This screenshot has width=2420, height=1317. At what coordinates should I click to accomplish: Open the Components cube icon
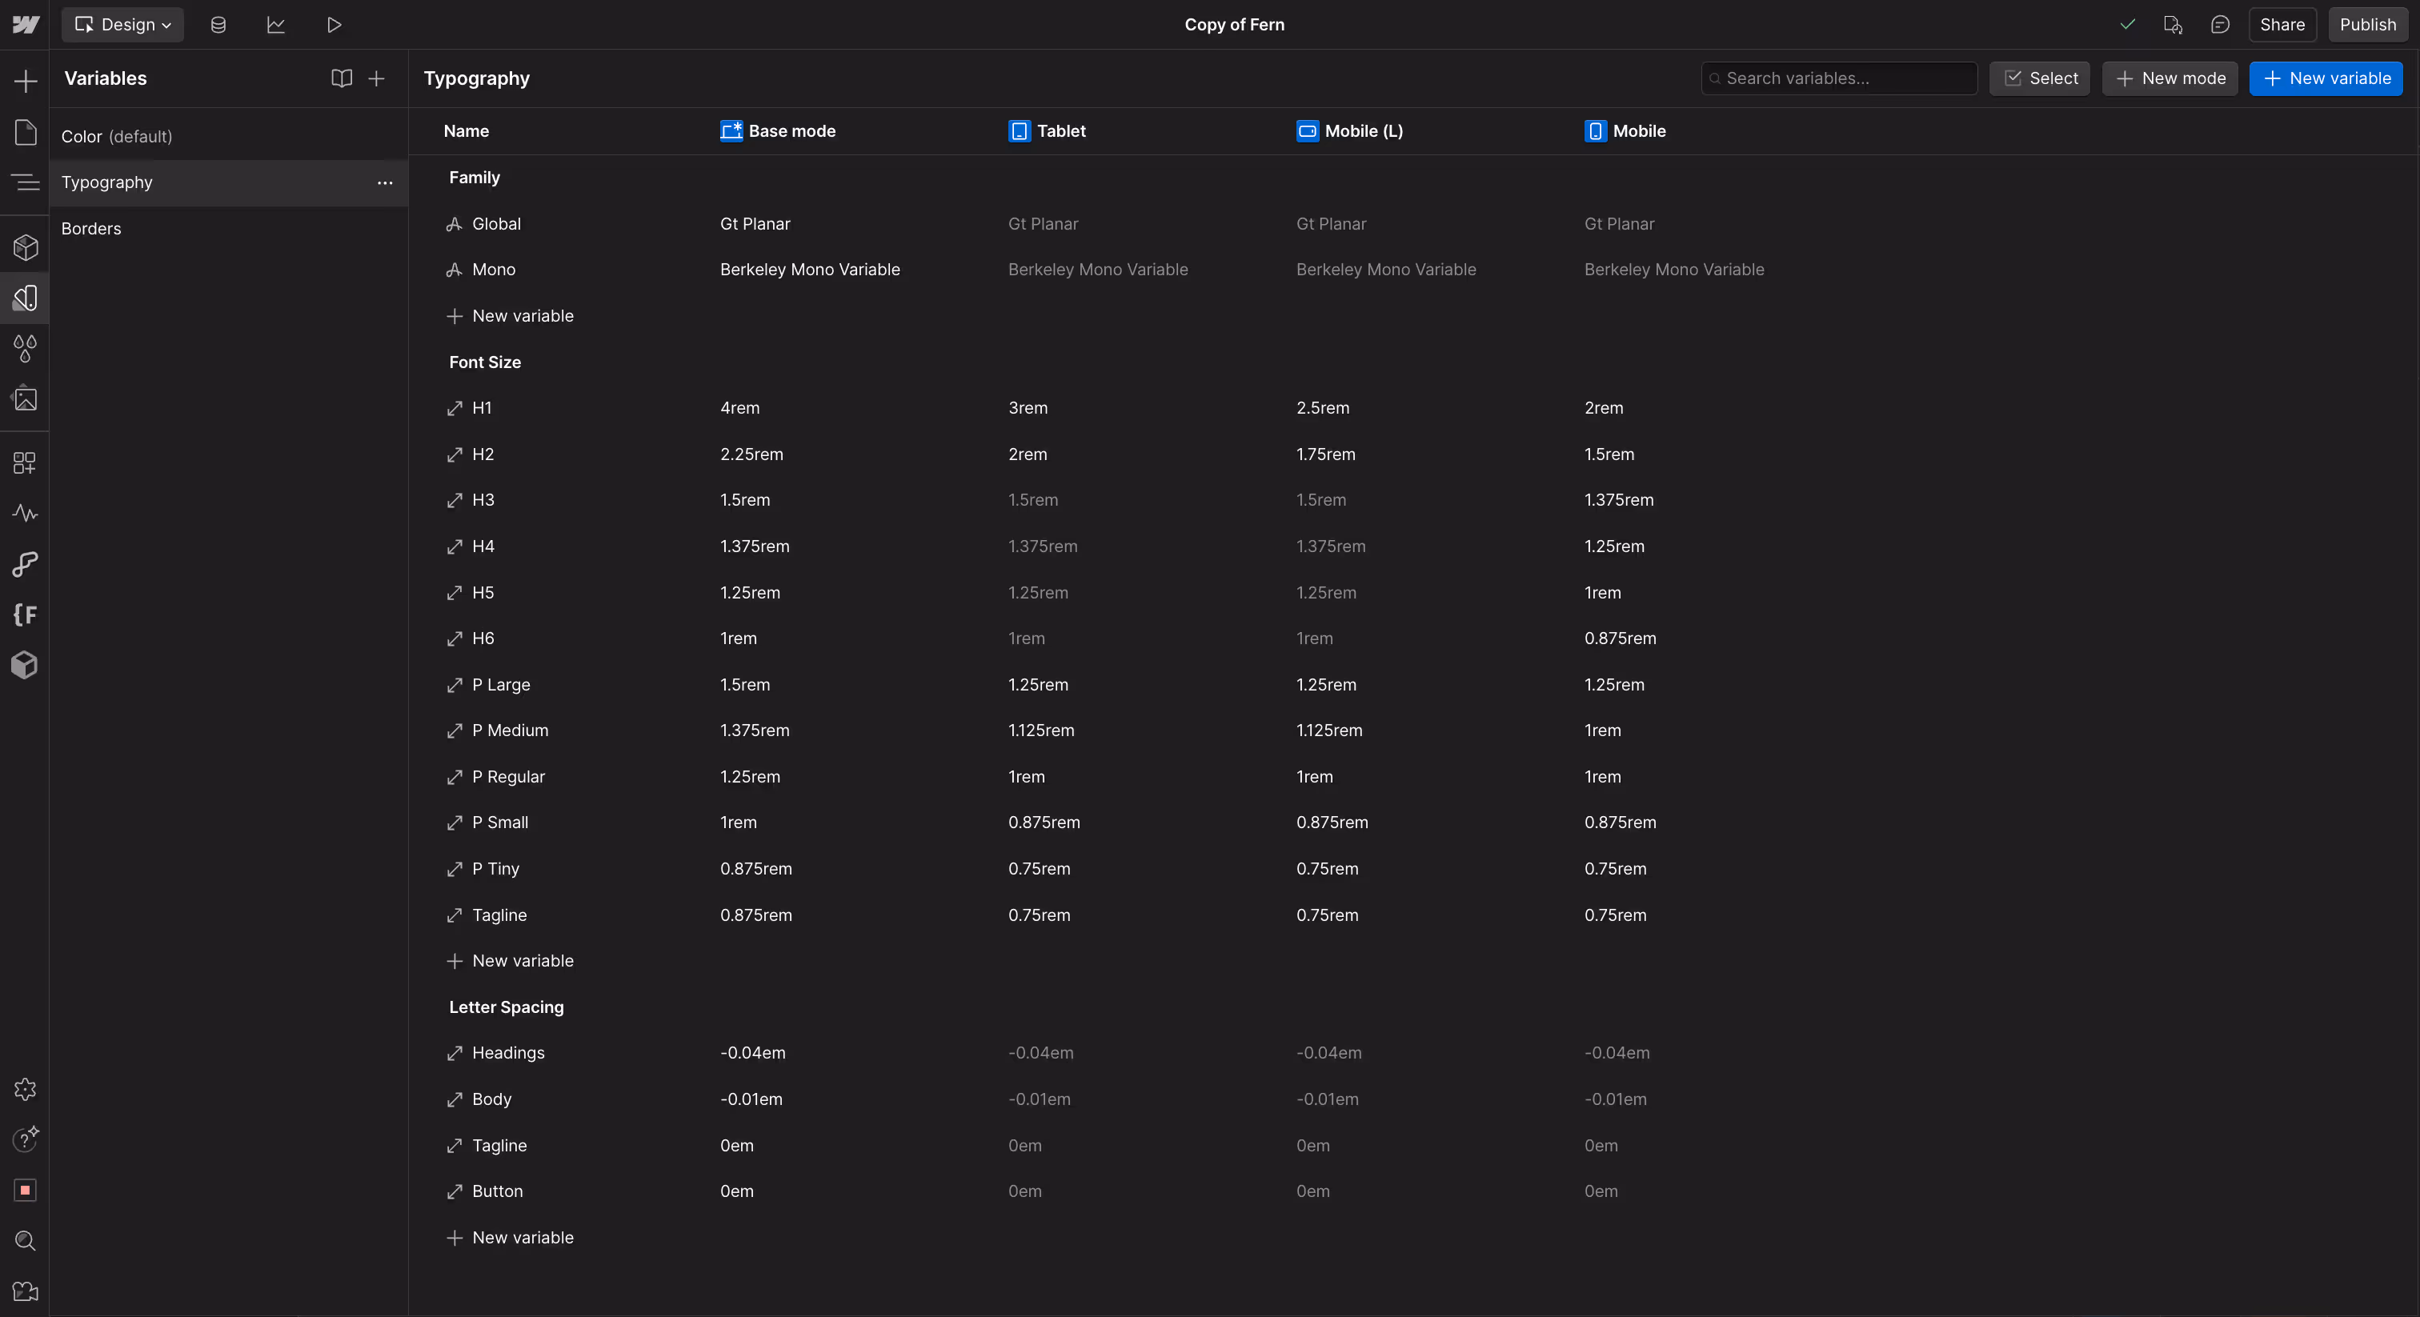[26, 247]
